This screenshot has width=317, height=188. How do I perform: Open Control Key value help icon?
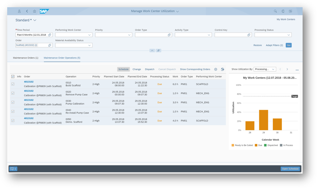click(x=249, y=35)
